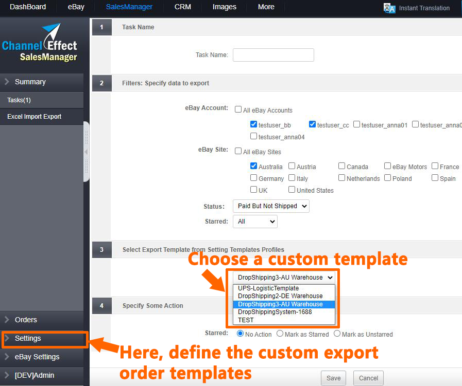This screenshot has height=386, width=462.
Task: Click the Instant Translation link text
Action: click(x=424, y=8)
